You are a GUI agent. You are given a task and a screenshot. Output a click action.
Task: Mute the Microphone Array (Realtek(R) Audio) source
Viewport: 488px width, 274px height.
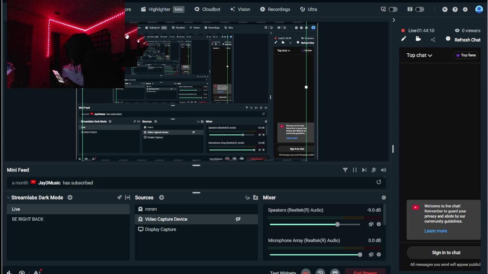pyautogui.click(x=371, y=255)
